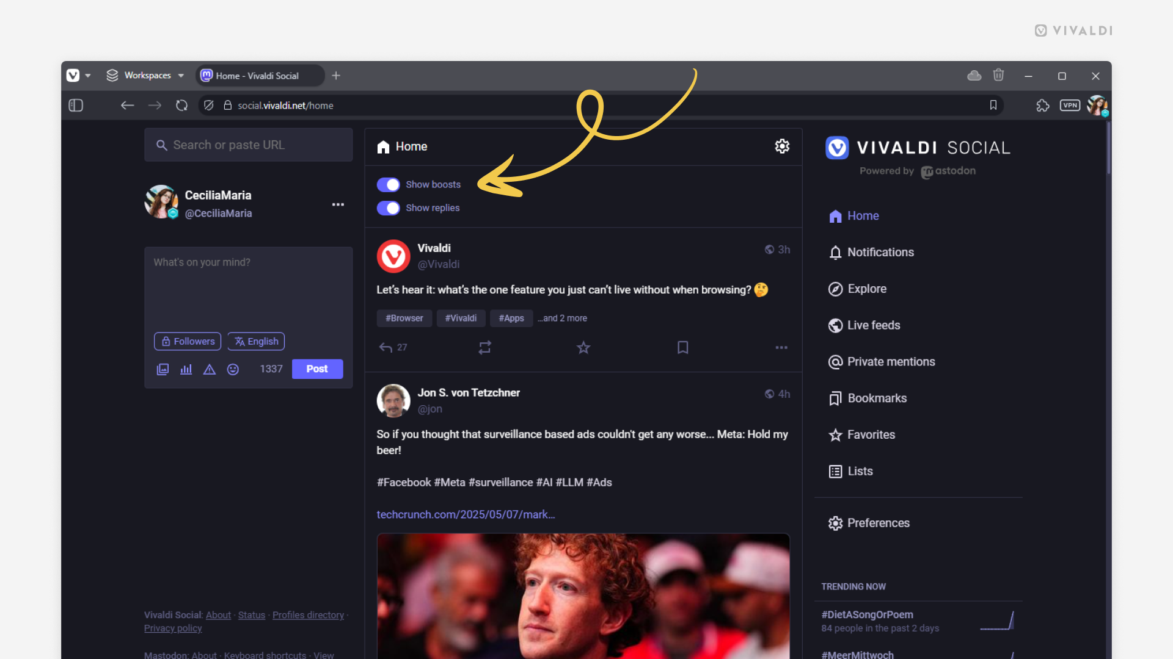
Task: Open the #Browser hashtag
Action: click(x=404, y=319)
